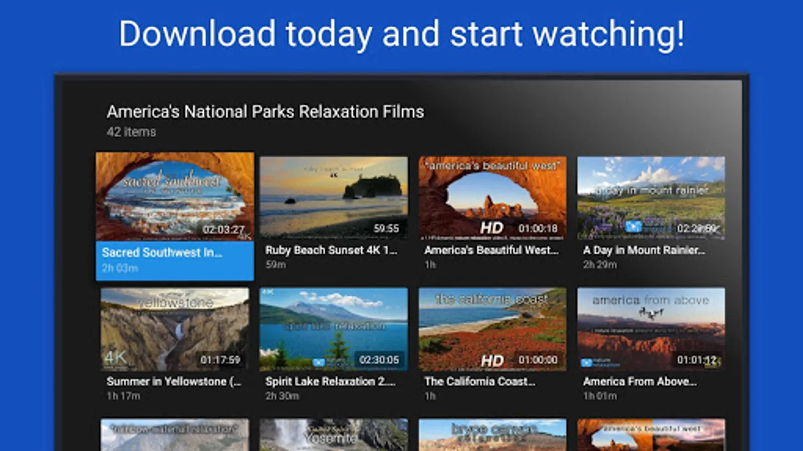Select the title "Ruby Beach Sunset 4K 1..."
This screenshot has height=451, width=803.
331,250
